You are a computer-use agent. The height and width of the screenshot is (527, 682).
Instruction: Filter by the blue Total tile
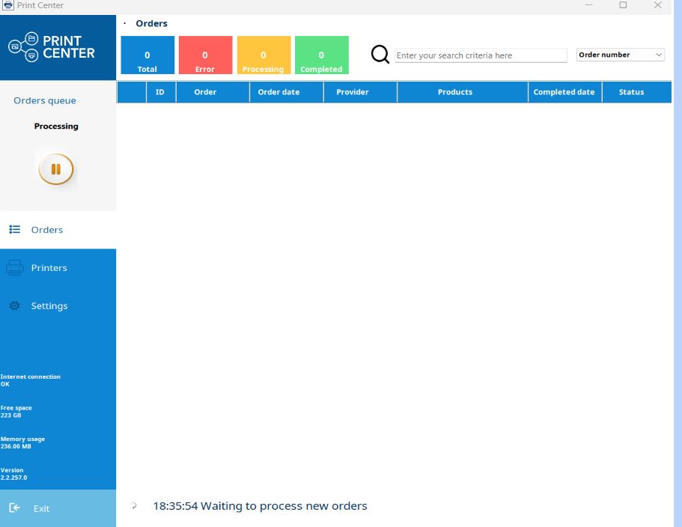pos(147,55)
